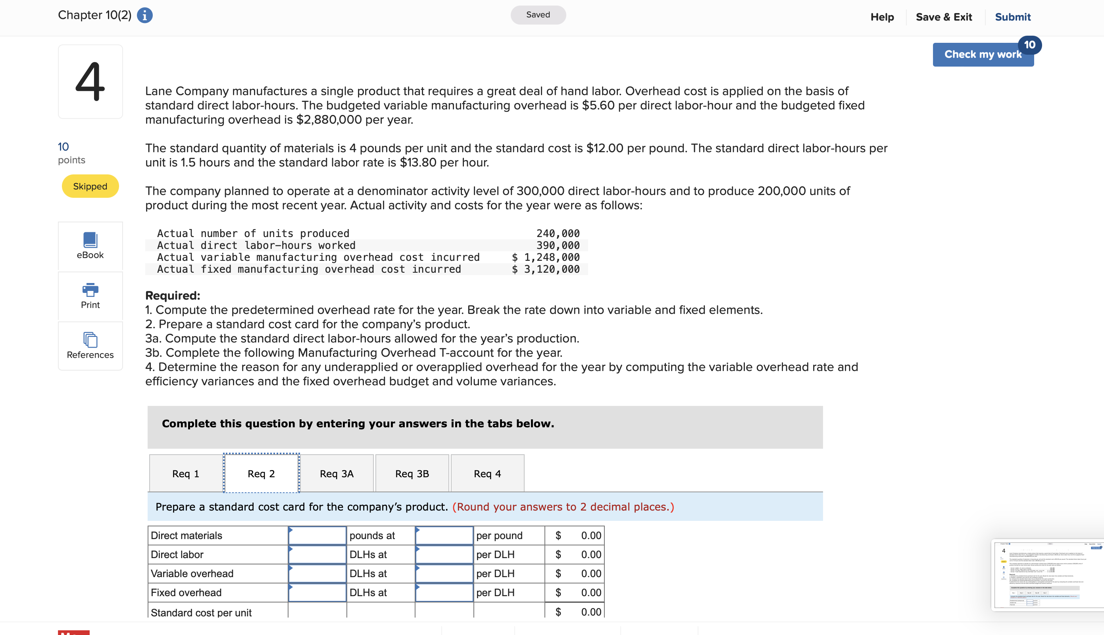The height and width of the screenshot is (635, 1104).
Task: Click Save & Exit
Action: (944, 17)
